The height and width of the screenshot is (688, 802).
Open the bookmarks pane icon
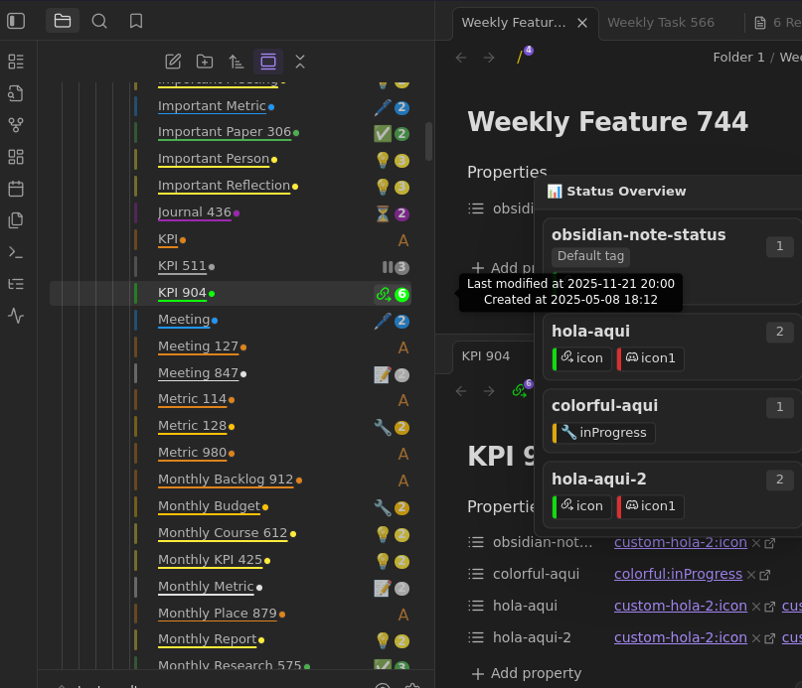click(x=136, y=21)
